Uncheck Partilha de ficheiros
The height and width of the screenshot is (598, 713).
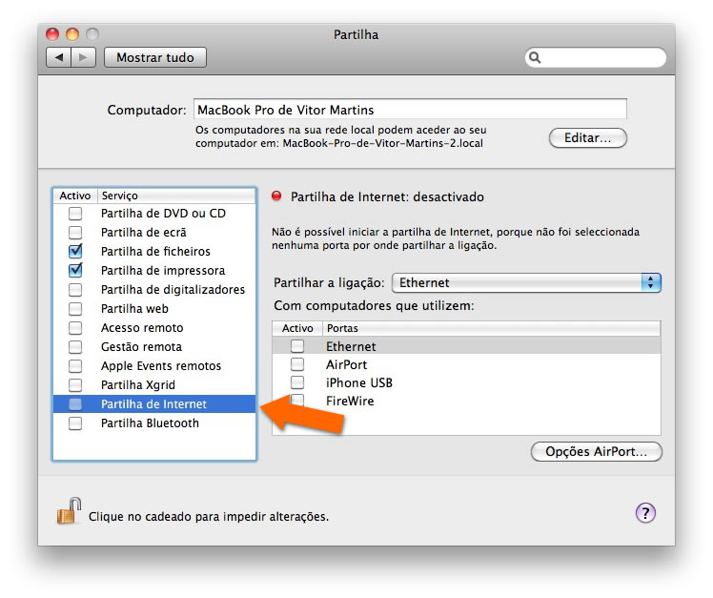(x=75, y=252)
